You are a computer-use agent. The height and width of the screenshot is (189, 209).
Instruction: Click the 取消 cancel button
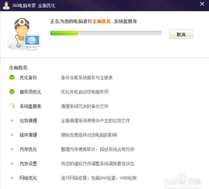point(181,34)
